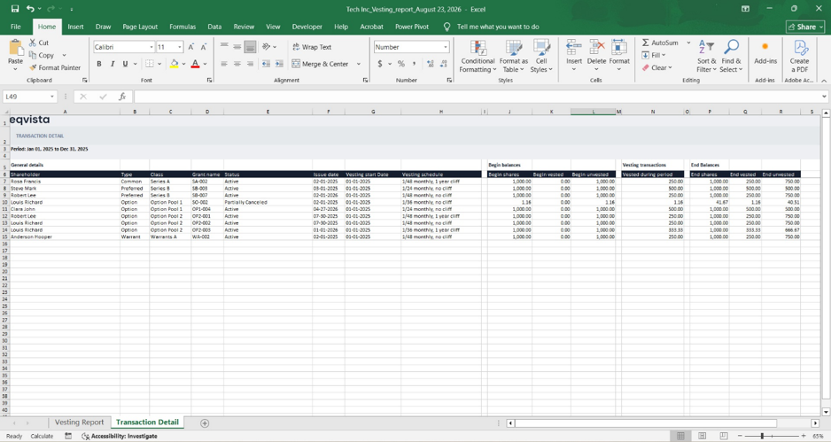The width and height of the screenshot is (831, 442).
Task: Open the font size dropdown showing 11
Action: 180,47
